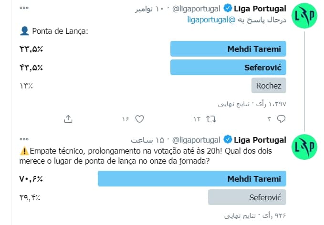Open the first tweet's three-dot more menu

coord(24,9)
